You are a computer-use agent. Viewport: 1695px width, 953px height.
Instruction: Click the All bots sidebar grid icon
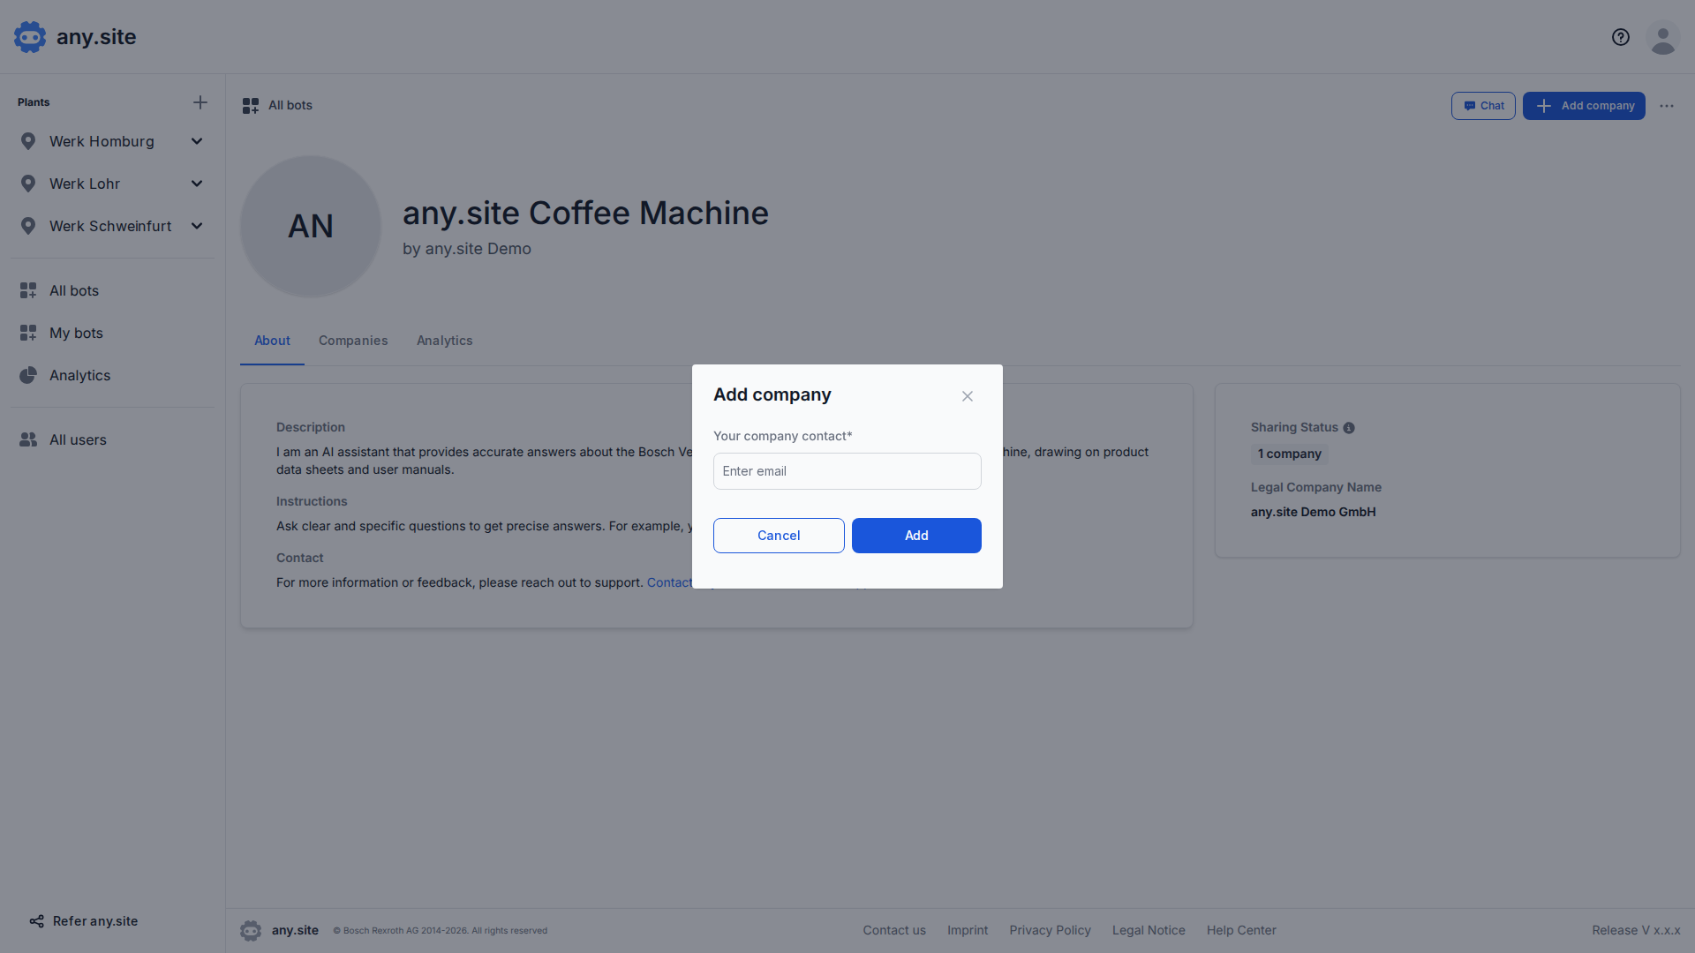point(28,290)
